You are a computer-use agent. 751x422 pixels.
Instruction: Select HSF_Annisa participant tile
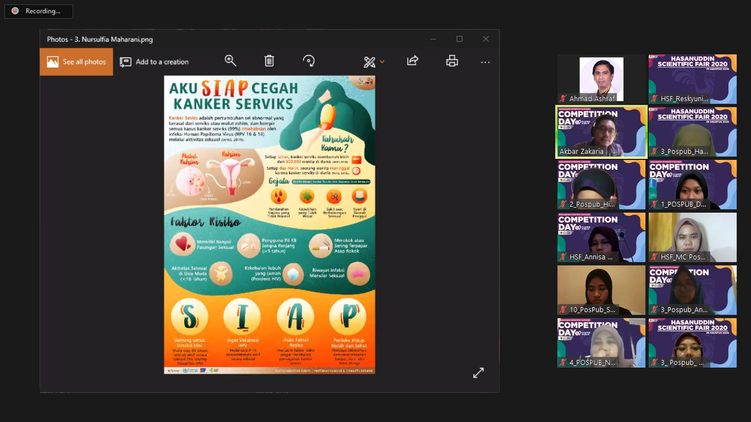tap(601, 237)
